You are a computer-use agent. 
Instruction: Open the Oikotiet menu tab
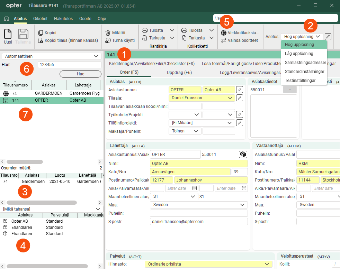pos(40,18)
